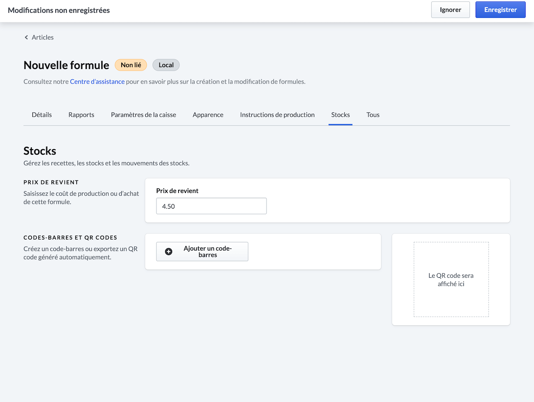Click the text Gérez les recettes, les stocks
This screenshot has width=534, height=402.
point(106,163)
